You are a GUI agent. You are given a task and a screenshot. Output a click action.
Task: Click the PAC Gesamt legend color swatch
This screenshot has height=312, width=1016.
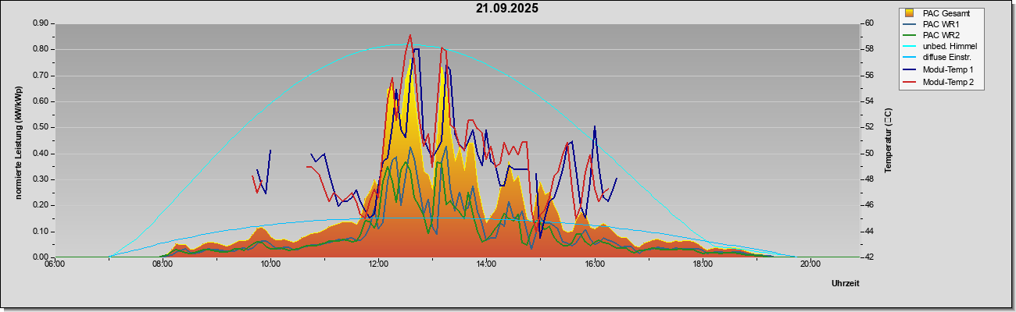pos(910,12)
